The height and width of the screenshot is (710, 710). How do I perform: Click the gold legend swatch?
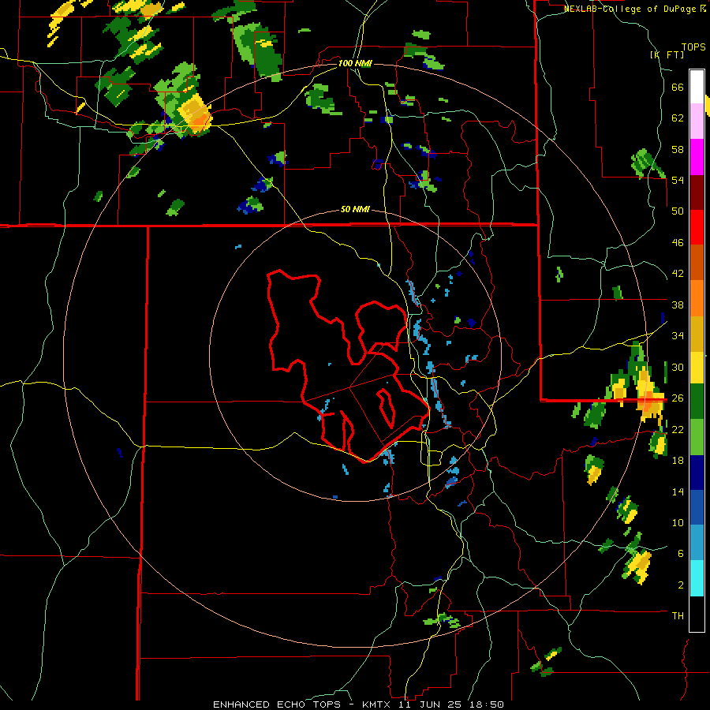pos(697,334)
